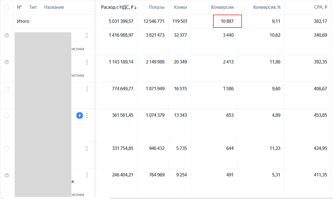
Task: Open three-dot menu for 774 649,77 campaign
Action: pos(87,89)
